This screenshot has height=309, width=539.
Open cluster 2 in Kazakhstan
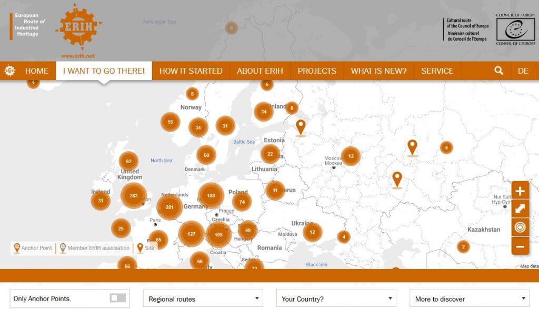463,246
